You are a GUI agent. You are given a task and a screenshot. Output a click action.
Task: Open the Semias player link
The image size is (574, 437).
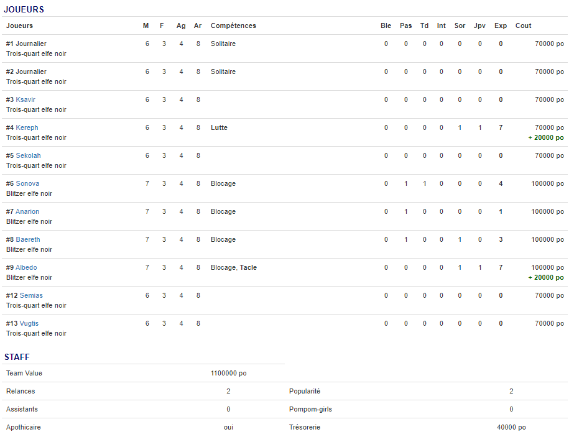pos(31,295)
